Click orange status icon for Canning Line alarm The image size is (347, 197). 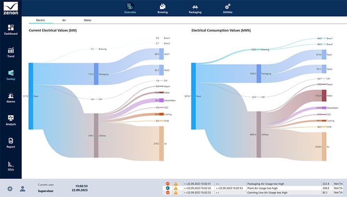click(168, 193)
